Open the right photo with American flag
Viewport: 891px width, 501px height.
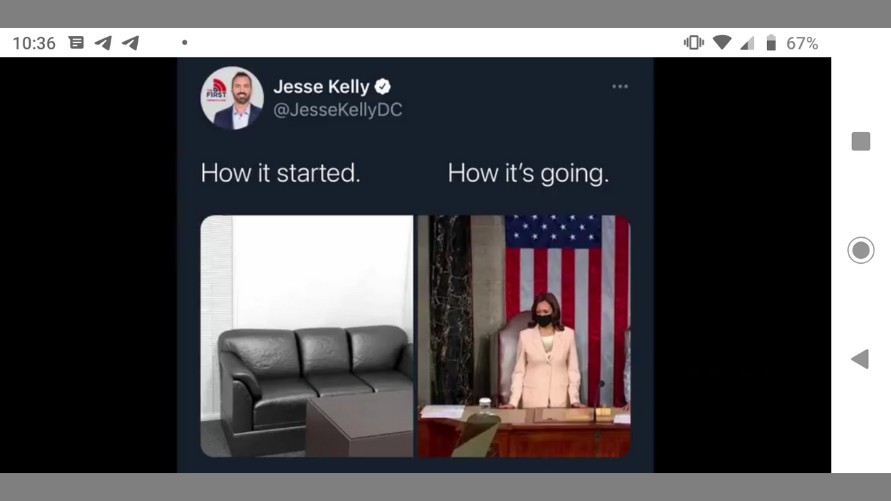pyautogui.click(x=524, y=336)
